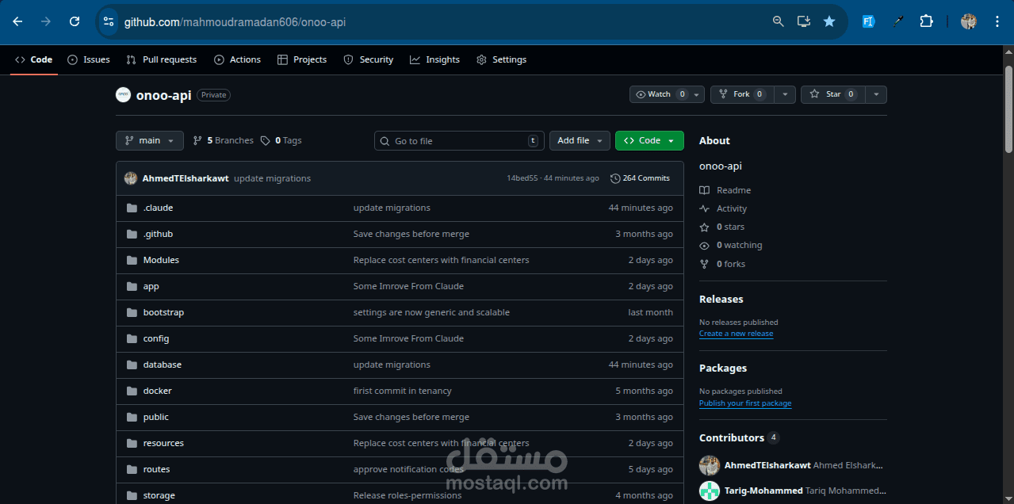
Task: Open the color picker extension icon
Action: pyautogui.click(x=898, y=21)
